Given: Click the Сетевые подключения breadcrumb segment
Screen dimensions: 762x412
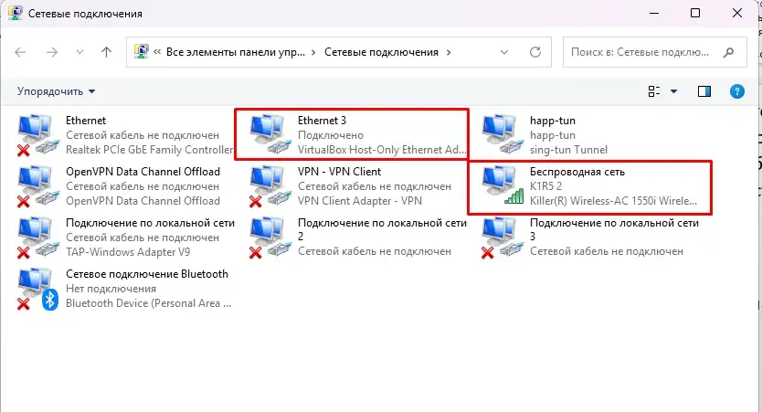Looking at the screenshot, I should [x=381, y=53].
